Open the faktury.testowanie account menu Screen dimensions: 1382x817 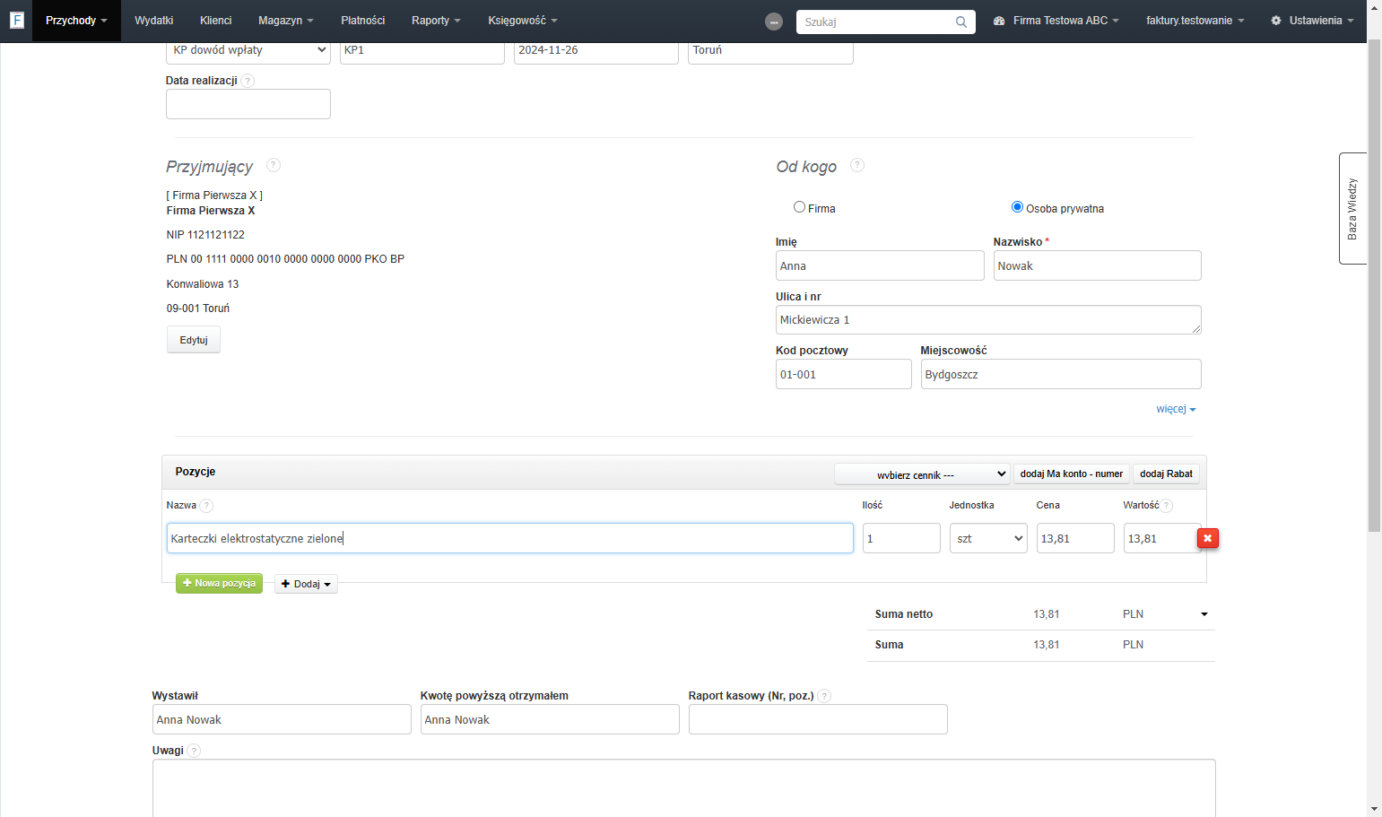1195,21
